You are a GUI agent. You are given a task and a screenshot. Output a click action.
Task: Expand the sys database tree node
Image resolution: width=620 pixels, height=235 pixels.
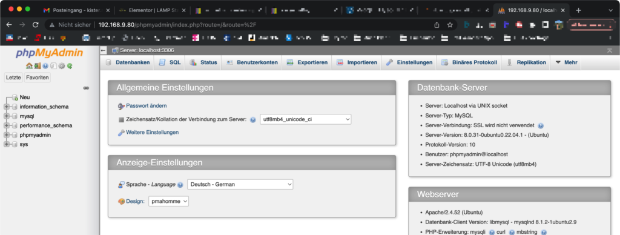(x=6, y=144)
